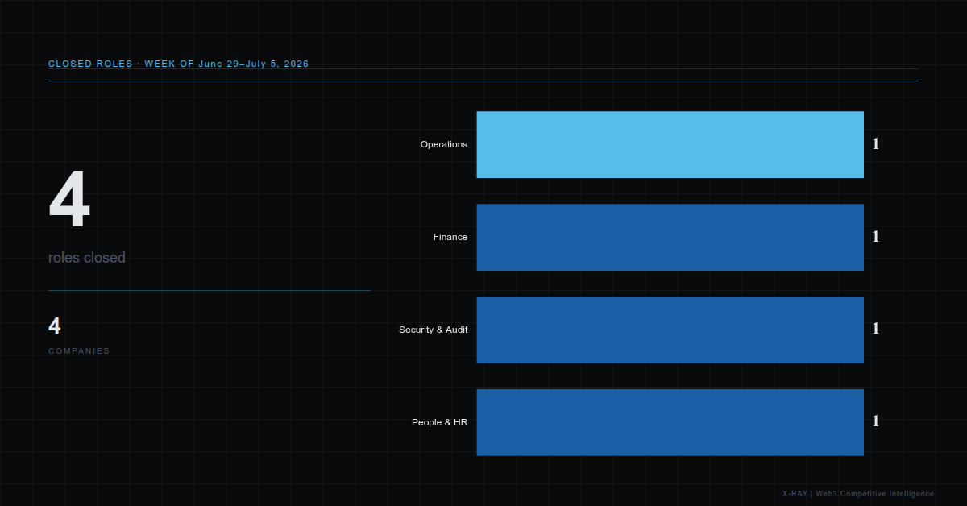Click the Security & Audit bar

click(670, 330)
